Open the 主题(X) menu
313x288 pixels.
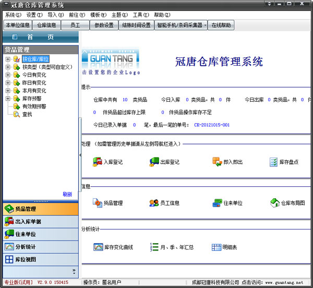point(119,15)
